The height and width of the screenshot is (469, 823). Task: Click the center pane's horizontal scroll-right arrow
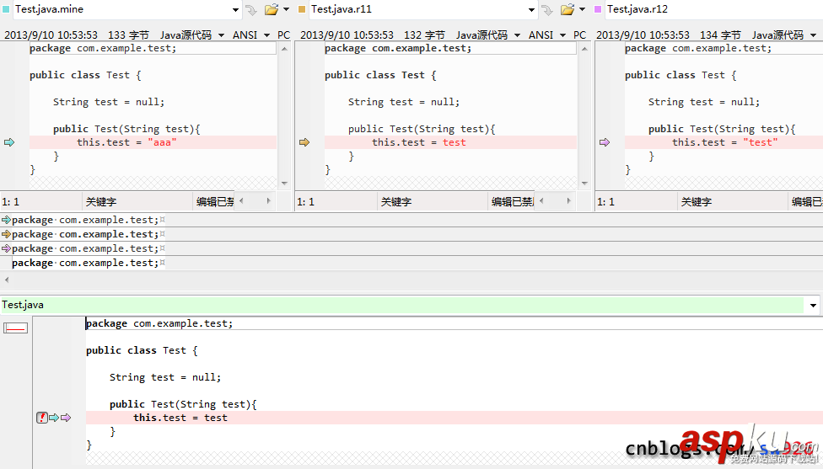click(569, 200)
